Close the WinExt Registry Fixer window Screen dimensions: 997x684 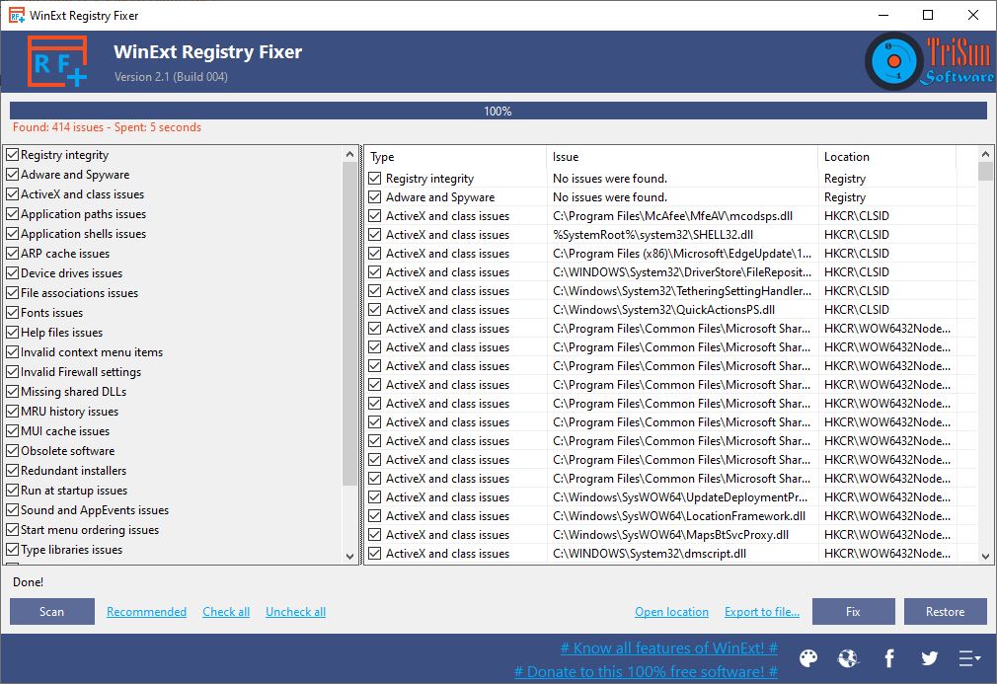[973, 15]
